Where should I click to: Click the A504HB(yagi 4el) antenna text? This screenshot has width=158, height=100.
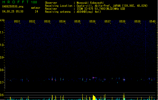[89, 12]
